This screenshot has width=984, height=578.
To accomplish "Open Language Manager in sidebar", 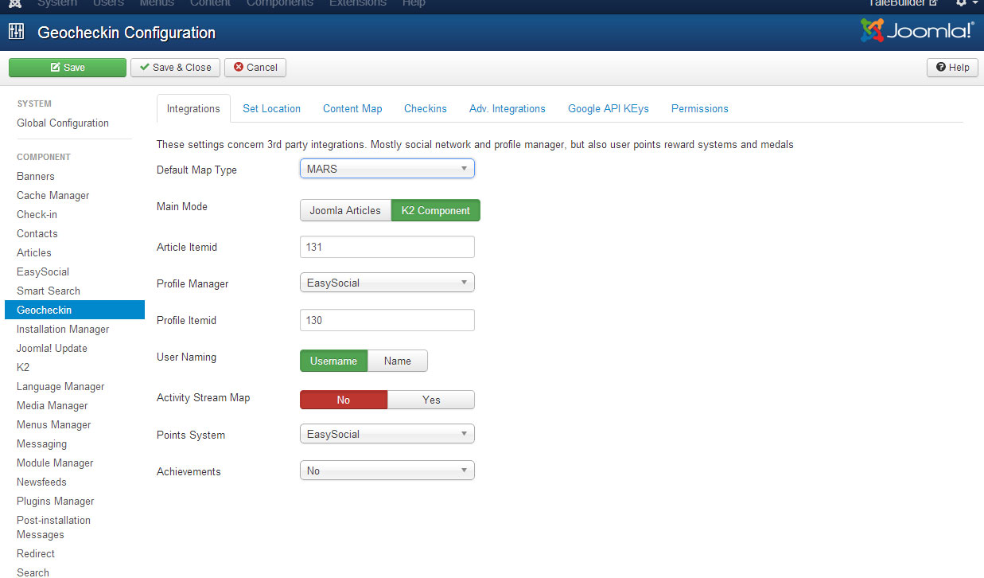I will [60, 387].
